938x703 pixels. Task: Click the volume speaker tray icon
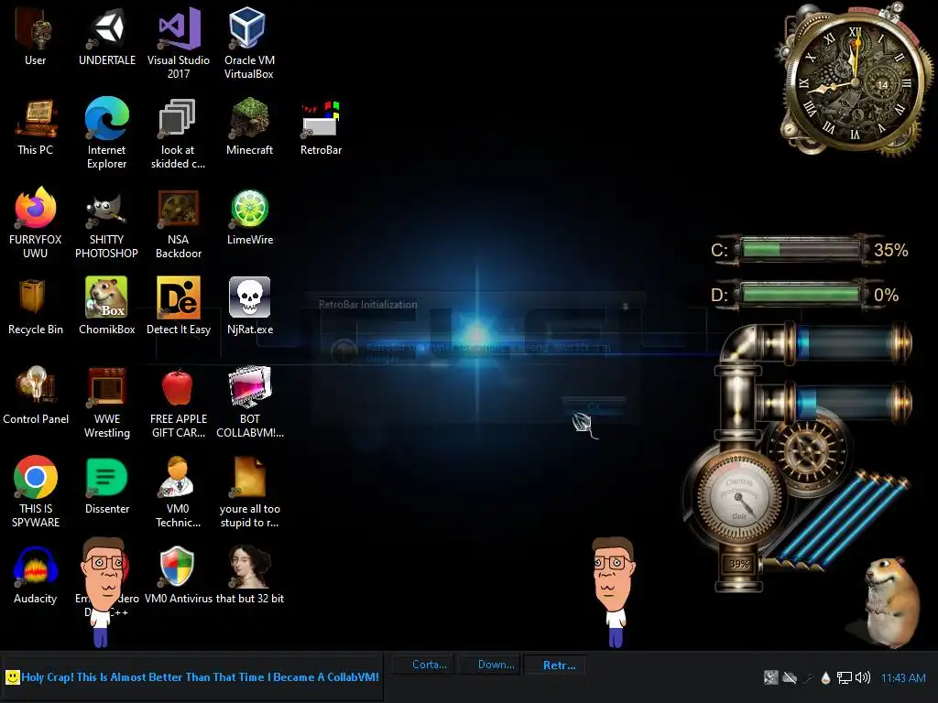[x=863, y=677]
